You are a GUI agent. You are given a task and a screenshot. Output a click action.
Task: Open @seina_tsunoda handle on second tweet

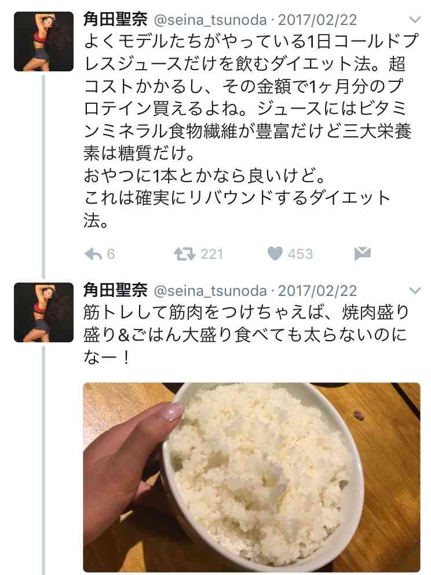(x=210, y=291)
